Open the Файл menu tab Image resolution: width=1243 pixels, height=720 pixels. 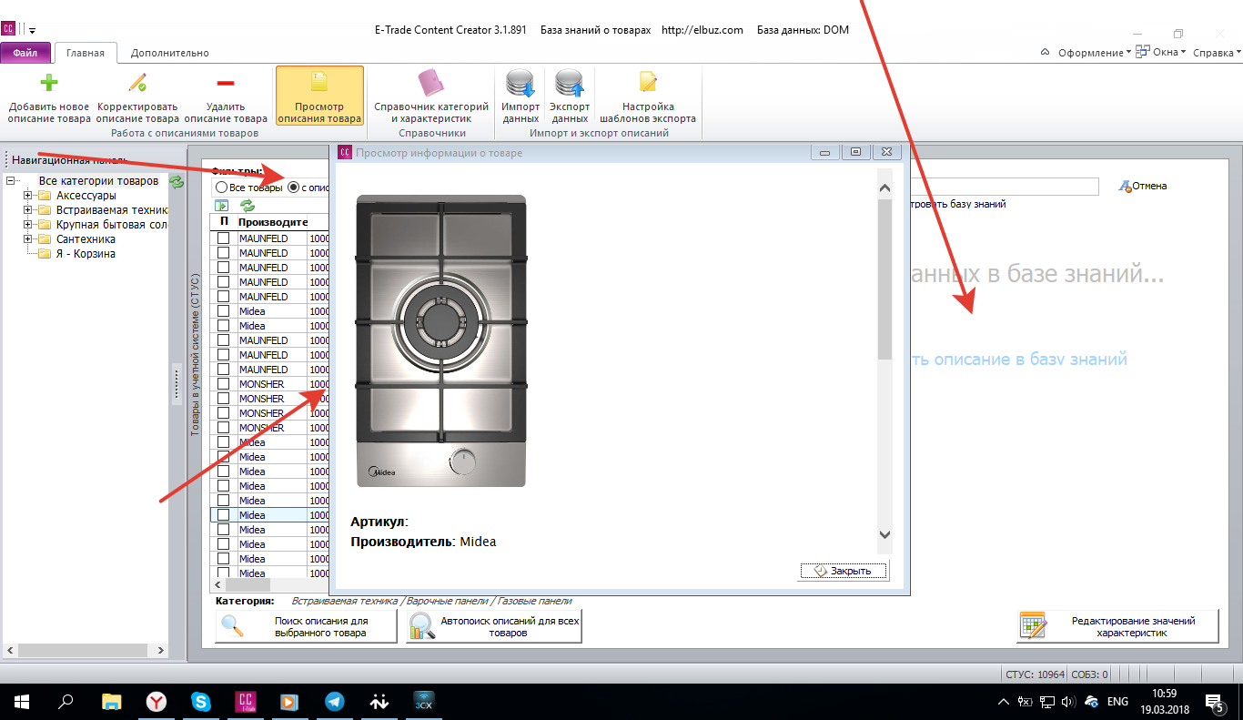click(25, 53)
